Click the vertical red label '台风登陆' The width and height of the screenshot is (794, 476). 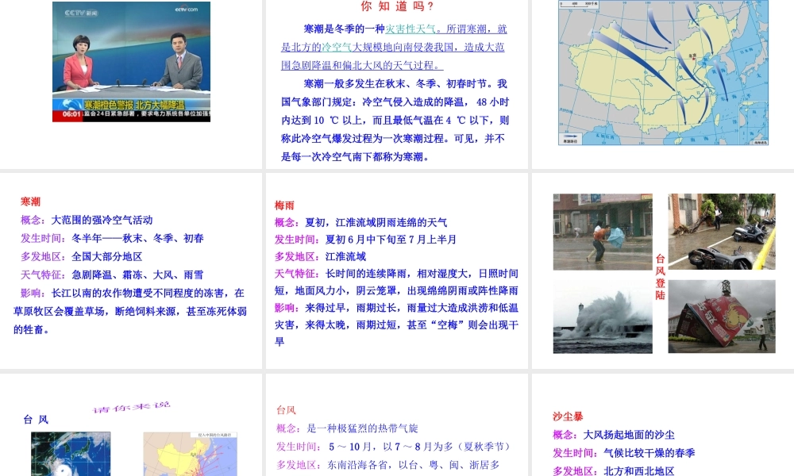click(660, 277)
